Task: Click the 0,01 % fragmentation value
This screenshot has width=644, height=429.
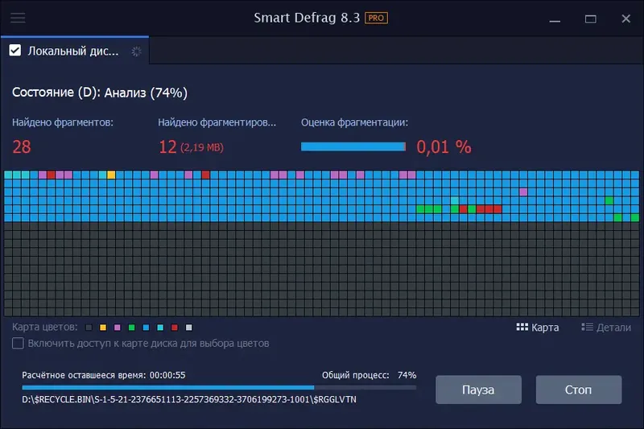Action: click(444, 147)
